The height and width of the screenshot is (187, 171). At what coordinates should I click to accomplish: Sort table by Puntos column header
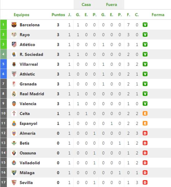point(58,15)
